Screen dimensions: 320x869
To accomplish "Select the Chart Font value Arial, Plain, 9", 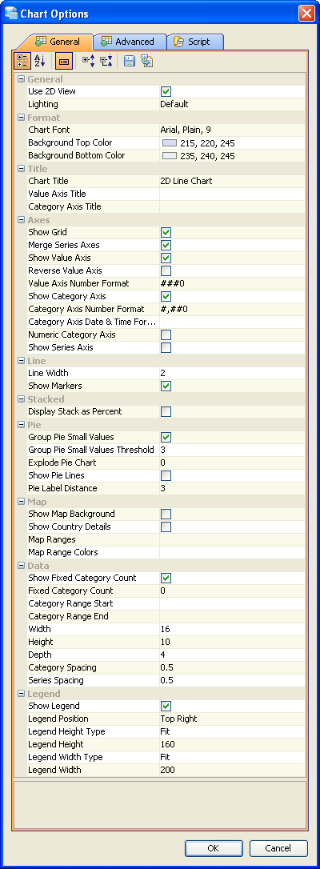I will 232,130.
